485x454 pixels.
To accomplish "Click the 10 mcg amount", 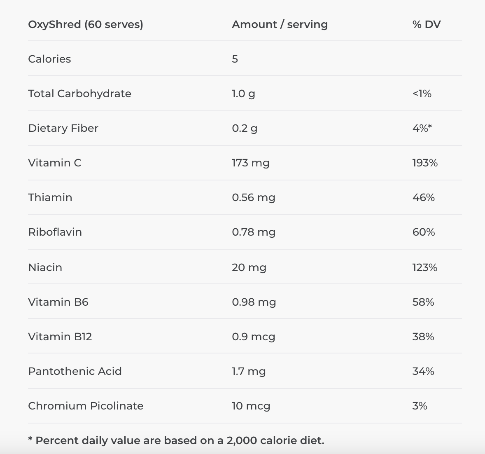I will click(x=251, y=406).
